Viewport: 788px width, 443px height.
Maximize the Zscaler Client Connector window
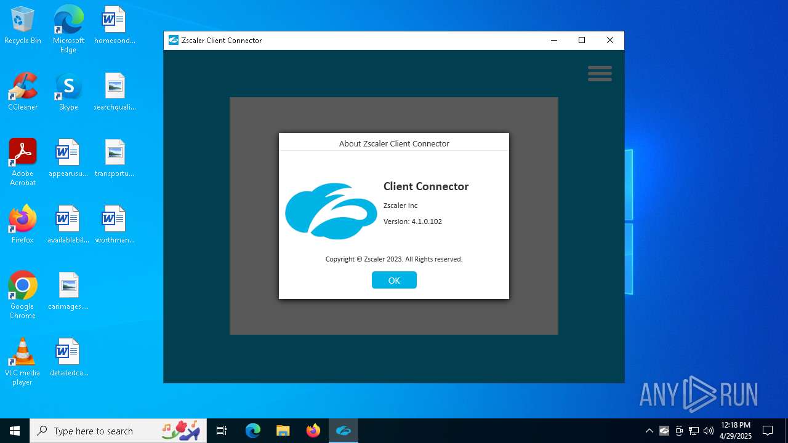pos(582,40)
